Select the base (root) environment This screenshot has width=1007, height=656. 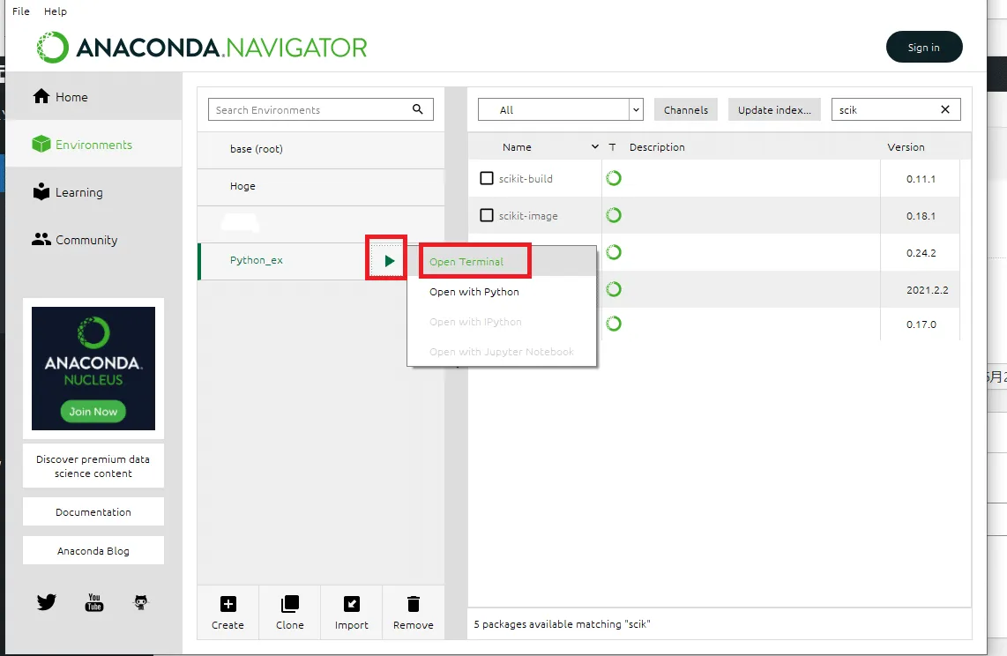320,149
